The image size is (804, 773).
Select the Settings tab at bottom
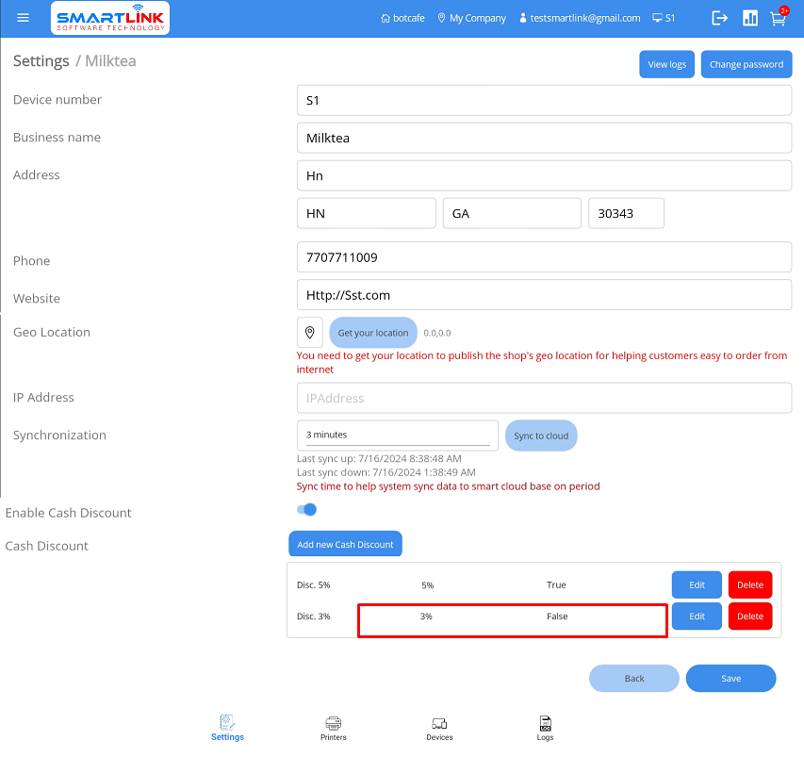[227, 728]
